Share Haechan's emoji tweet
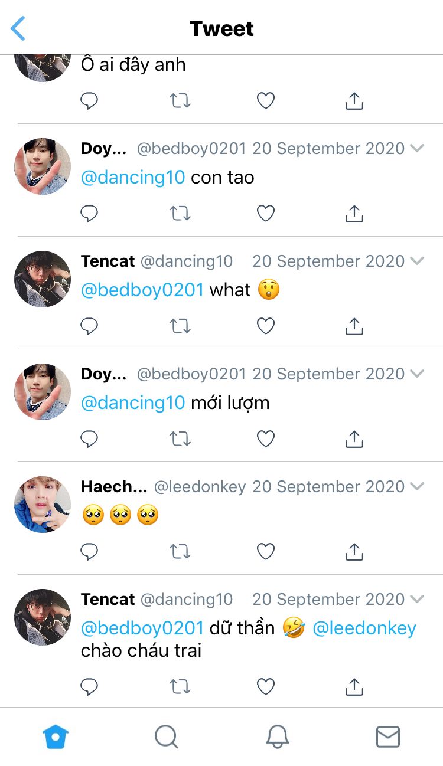The image size is (443, 766). pyautogui.click(x=354, y=552)
